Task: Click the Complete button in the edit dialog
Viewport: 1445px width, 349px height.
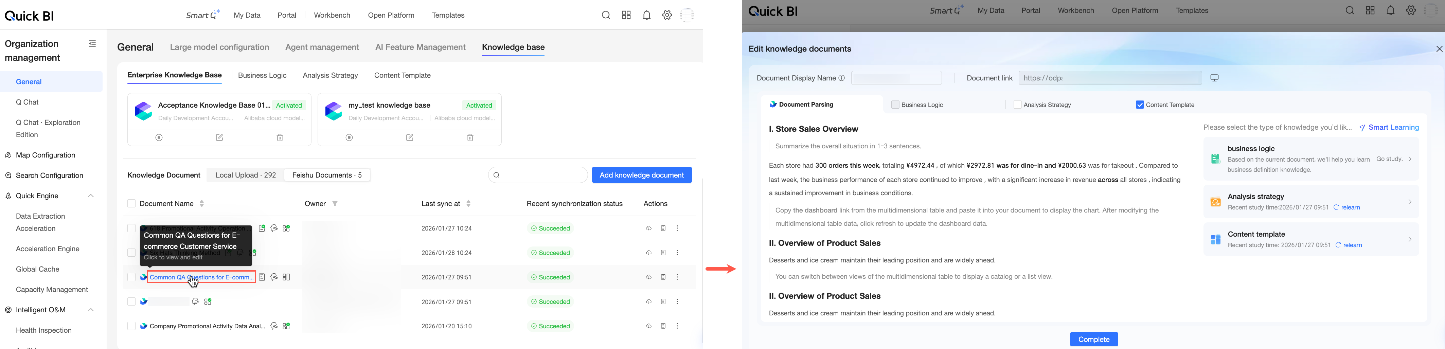Action: (x=1094, y=339)
